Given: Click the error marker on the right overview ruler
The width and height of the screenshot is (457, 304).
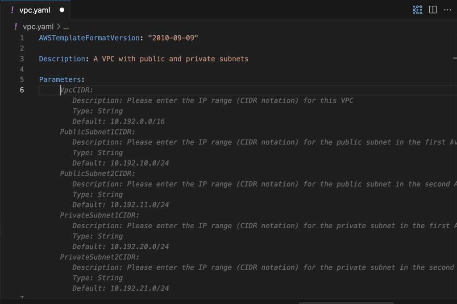Looking at the screenshot, I should [455, 58].
